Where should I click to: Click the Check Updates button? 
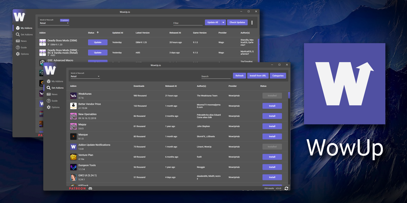pos(237,23)
